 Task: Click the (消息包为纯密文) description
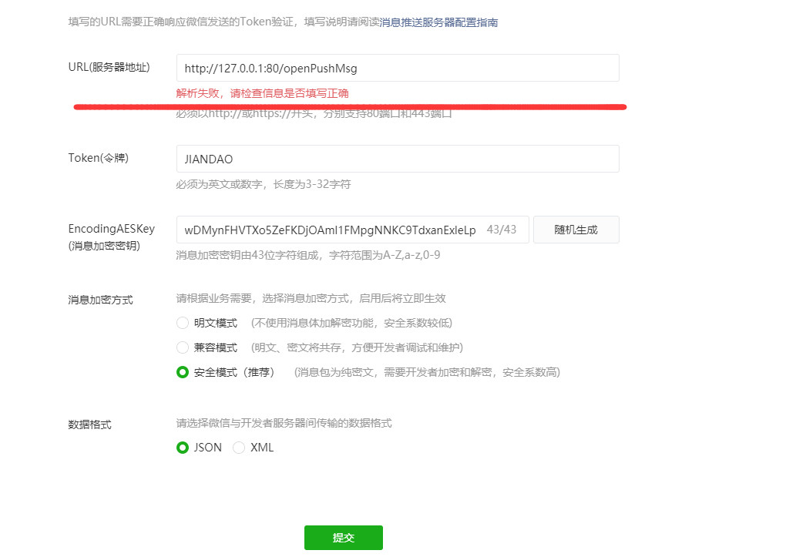click(427, 372)
